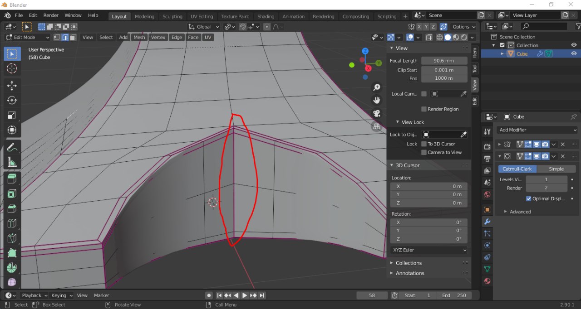Screen dimensions: 581x309
Task: Toggle the Local Camera checkbox
Action: (x=424, y=94)
